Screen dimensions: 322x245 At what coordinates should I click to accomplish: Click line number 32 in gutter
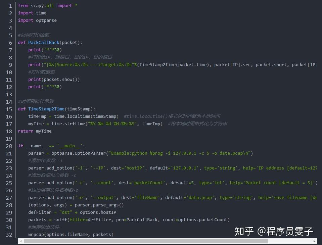[9, 235]
